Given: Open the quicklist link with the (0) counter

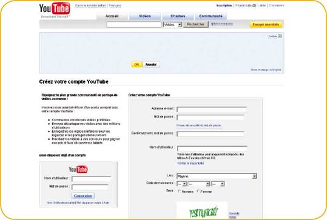Looking at the screenshot, I should pyautogui.click(x=246, y=5).
